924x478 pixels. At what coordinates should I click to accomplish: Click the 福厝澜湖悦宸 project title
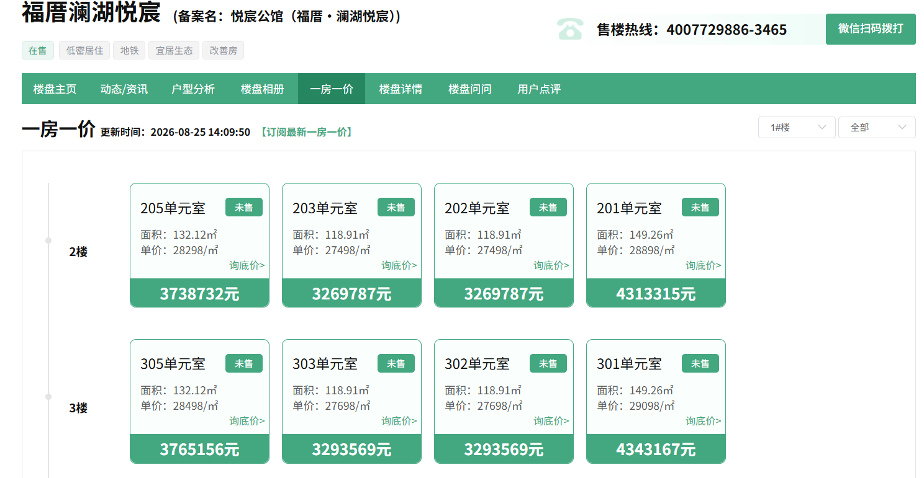(x=91, y=12)
